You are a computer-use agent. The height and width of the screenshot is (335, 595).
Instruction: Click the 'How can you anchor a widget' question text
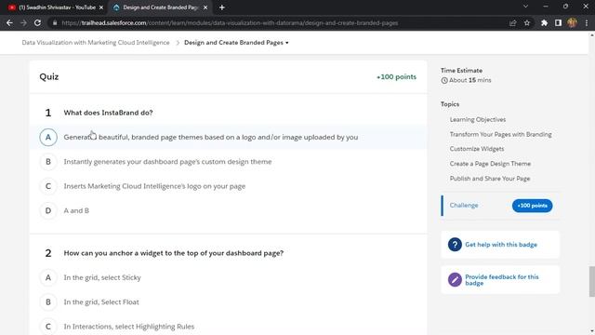[174, 253]
